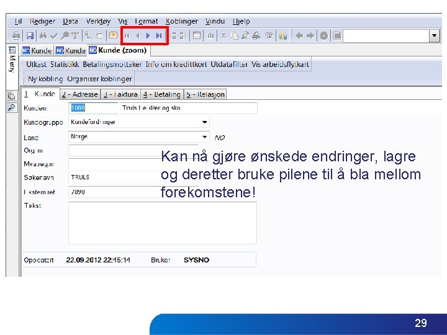Click the table layout icon in toolbar

(197, 35)
